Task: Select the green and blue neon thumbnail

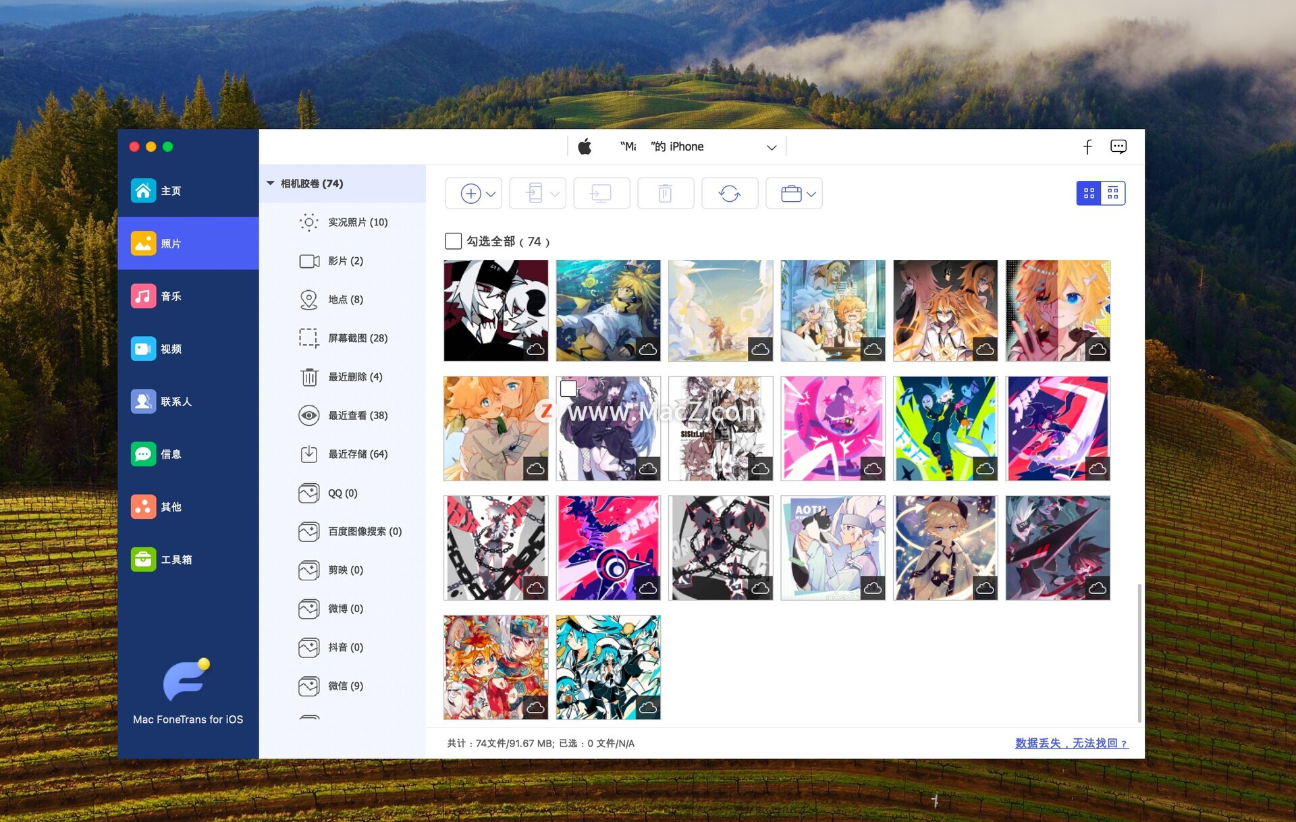Action: click(946, 429)
